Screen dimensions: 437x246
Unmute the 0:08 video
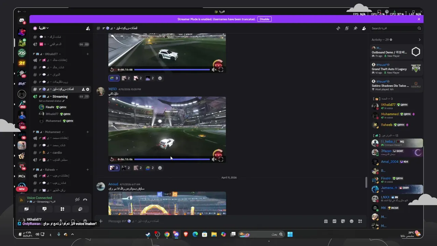[x=214, y=69]
